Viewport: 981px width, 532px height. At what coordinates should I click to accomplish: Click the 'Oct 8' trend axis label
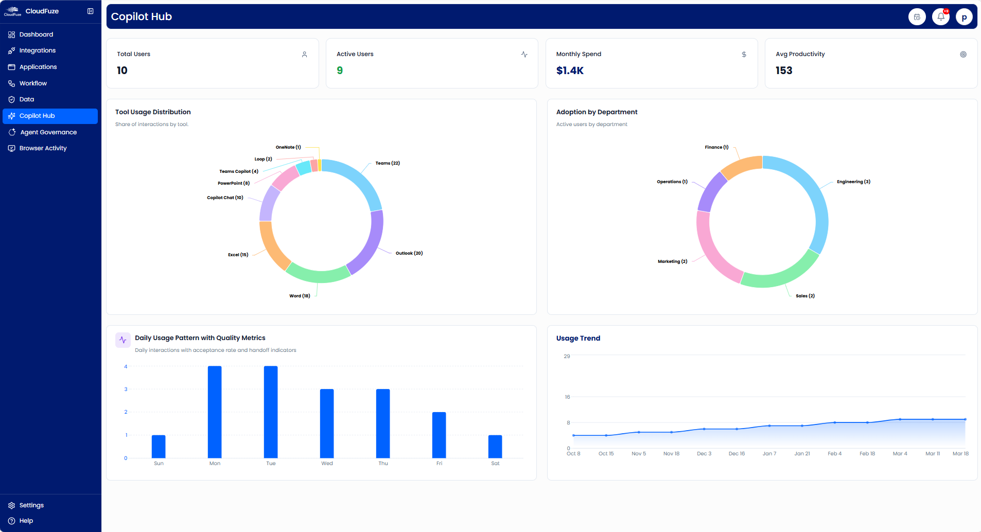click(573, 454)
